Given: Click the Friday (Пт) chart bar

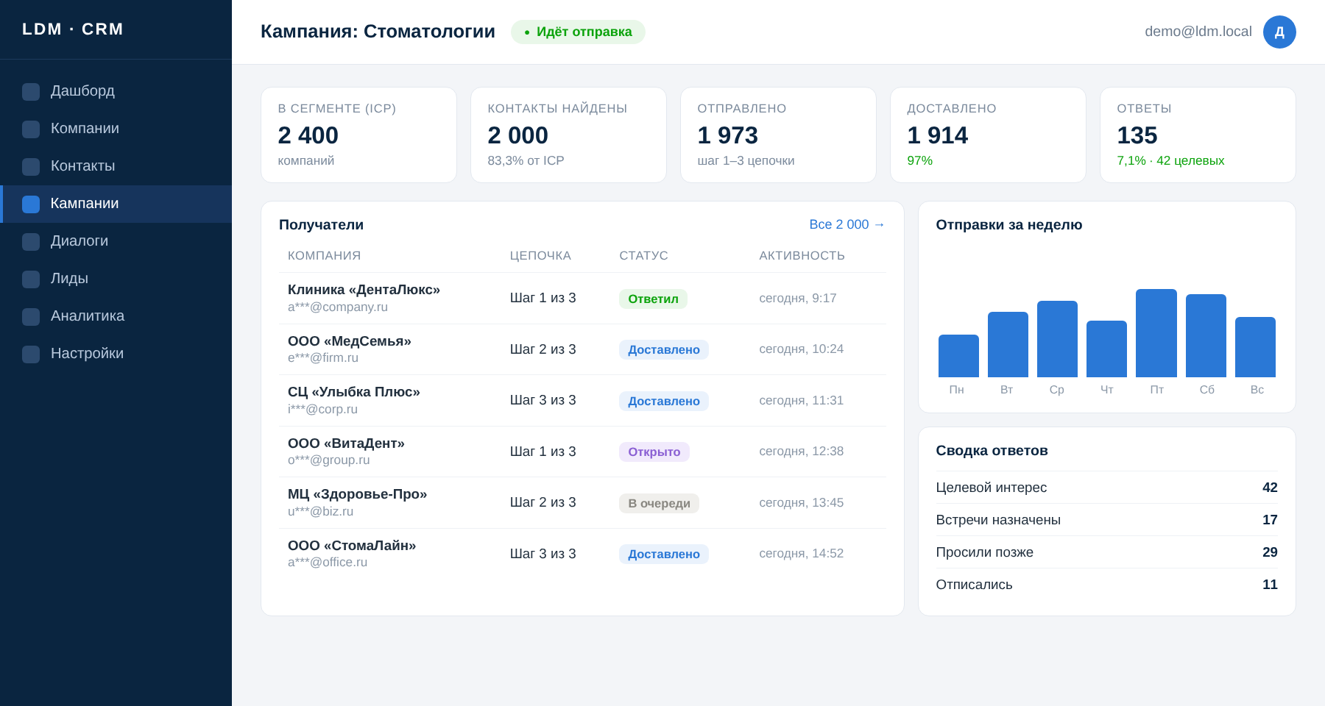Looking at the screenshot, I should point(1156,333).
